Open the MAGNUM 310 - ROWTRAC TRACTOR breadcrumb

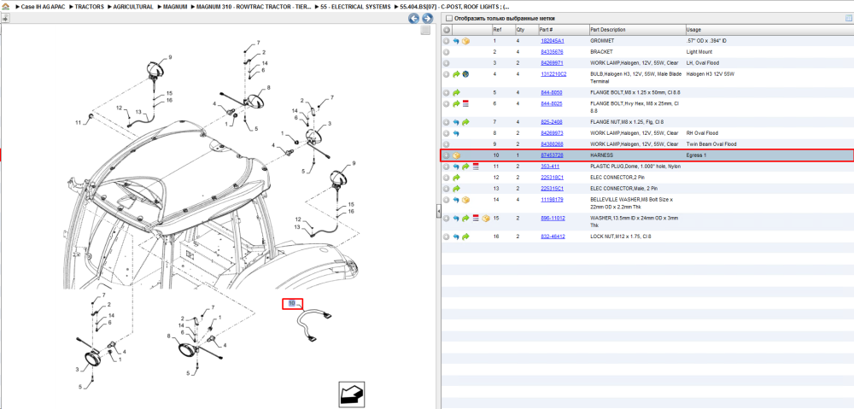pos(254,7)
